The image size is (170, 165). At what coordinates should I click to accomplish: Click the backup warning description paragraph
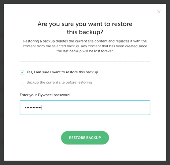click(85, 46)
